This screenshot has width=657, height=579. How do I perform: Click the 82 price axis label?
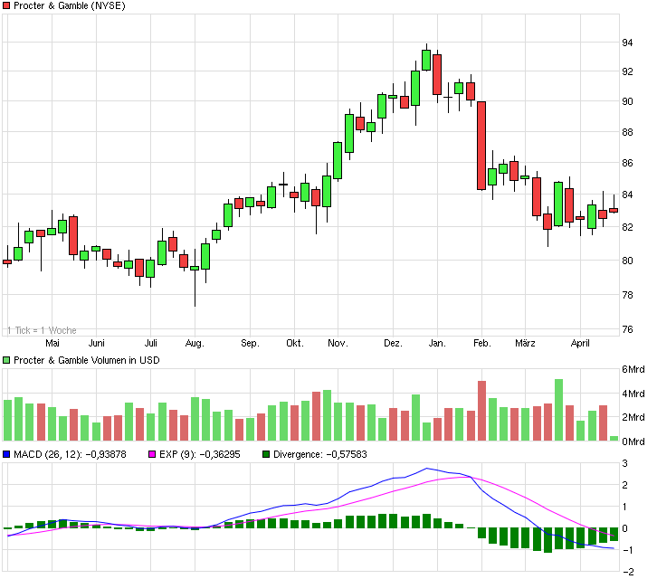coord(627,227)
